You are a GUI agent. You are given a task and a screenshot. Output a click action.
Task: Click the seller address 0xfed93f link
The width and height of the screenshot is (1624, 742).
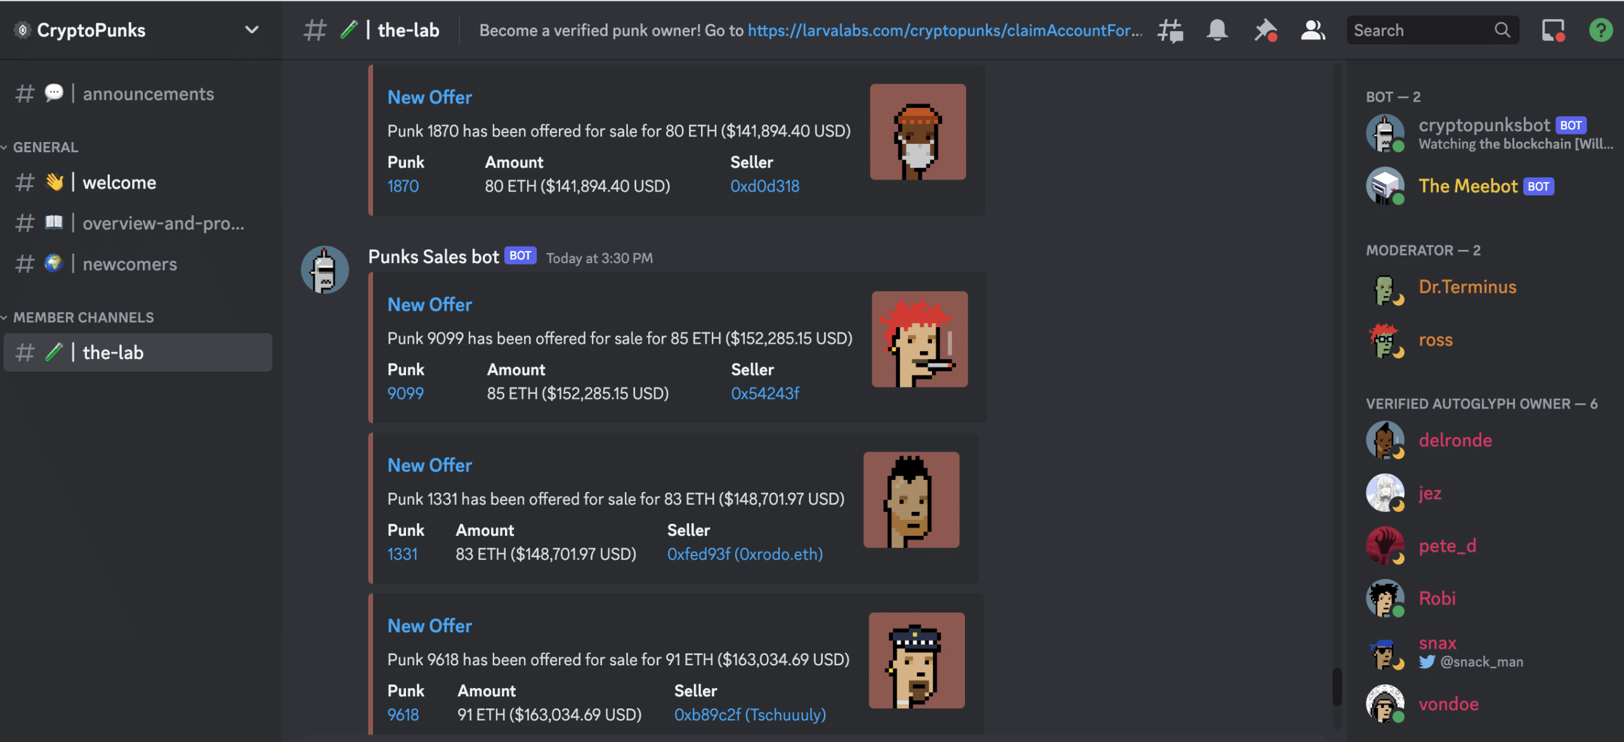click(x=745, y=552)
